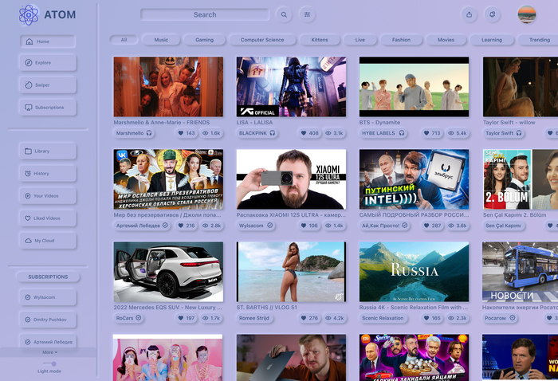Click the Search input field

pos(205,14)
